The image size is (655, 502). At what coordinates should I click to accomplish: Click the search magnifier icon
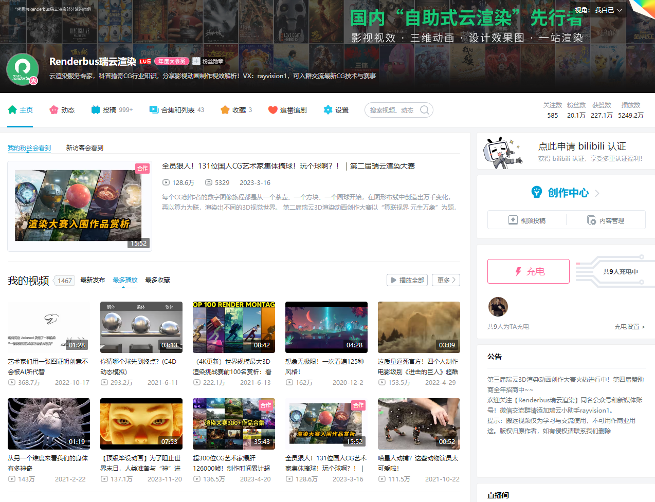(x=425, y=110)
